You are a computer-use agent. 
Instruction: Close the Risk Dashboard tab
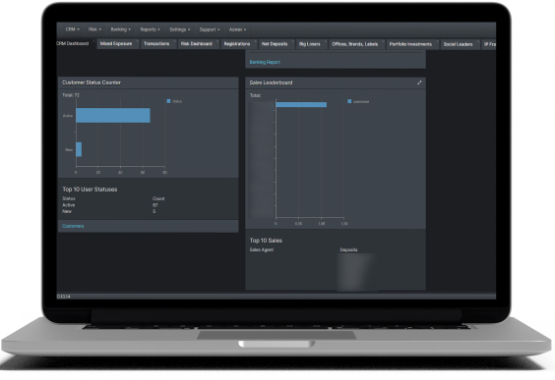pyautogui.click(x=217, y=41)
